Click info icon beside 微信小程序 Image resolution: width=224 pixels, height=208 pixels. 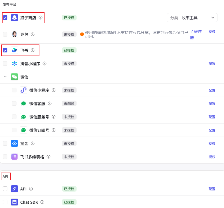click(x=54, y=90)
